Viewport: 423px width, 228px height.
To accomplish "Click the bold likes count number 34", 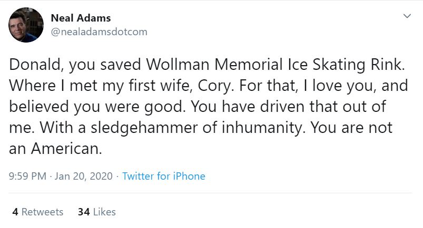I will [x=83, y=212].
